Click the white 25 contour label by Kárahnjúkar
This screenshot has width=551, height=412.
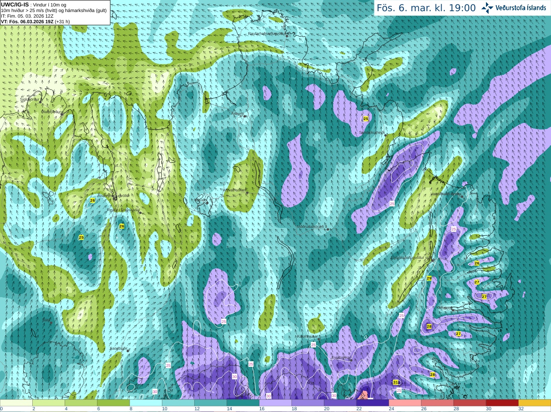[313, 345]
